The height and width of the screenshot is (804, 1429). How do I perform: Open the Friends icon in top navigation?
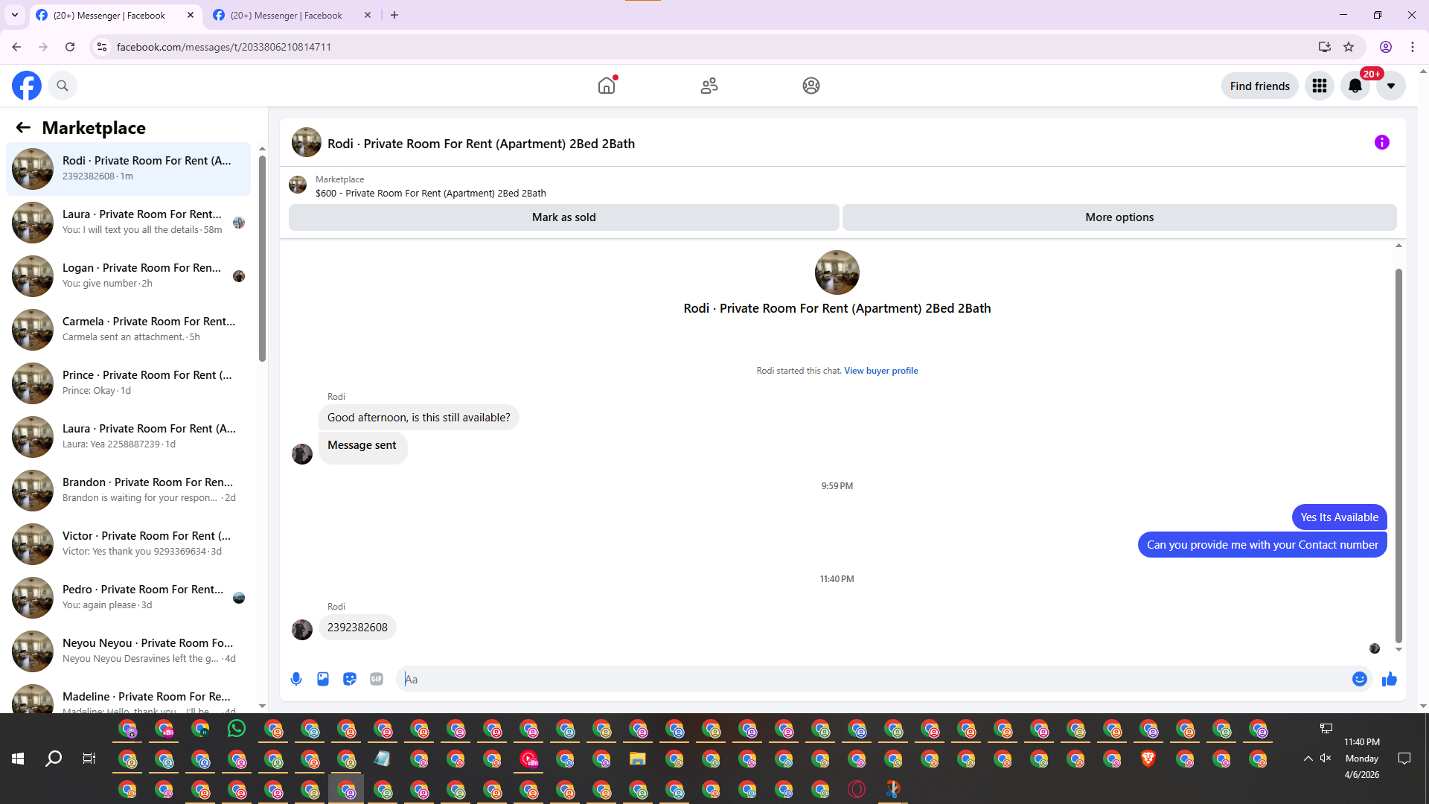click(709, 86)
